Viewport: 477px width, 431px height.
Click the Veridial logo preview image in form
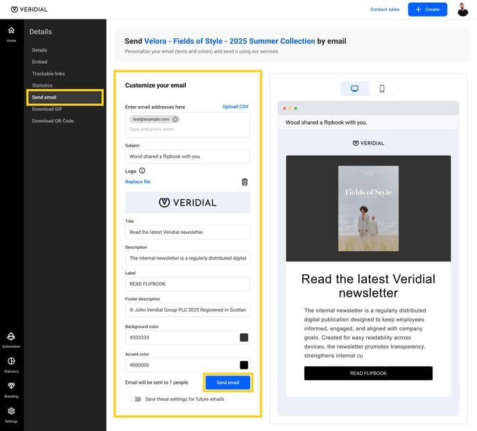click(187, 202)
